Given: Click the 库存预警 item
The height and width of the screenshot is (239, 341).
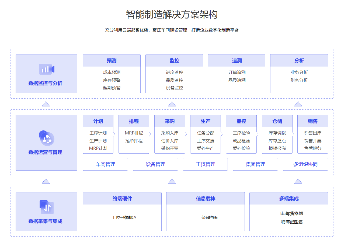Looking at the screenshot, I should click(x=112, y=80).
